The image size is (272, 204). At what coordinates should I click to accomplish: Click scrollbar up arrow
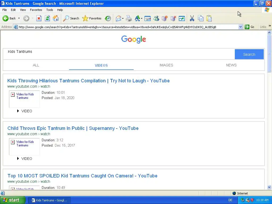pos(269,32)
